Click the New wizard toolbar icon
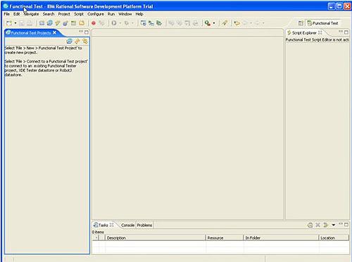The height and width of the screenshot is (262, 352). click(9, 23)
